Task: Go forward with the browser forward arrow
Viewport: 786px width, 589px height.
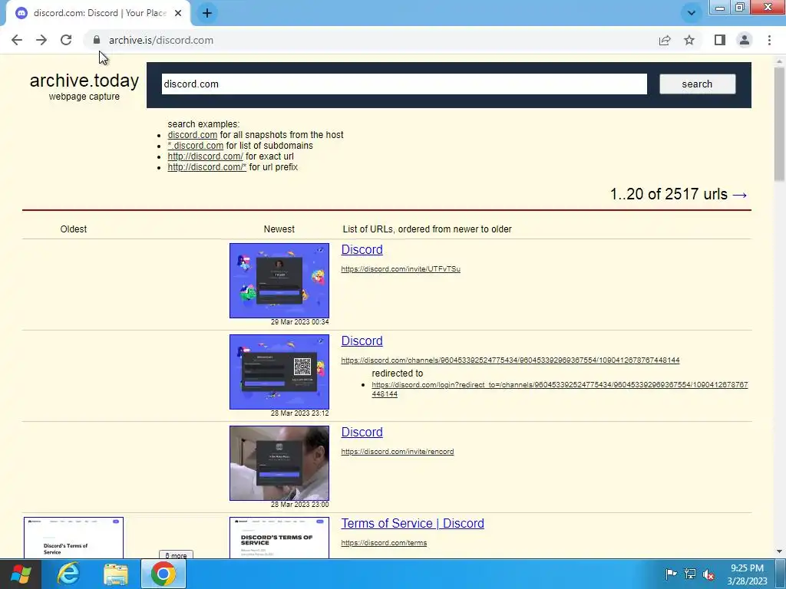Action: [41, 40]
